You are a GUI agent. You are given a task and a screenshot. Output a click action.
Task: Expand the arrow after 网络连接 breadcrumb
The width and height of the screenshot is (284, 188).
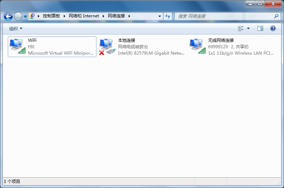129,16
